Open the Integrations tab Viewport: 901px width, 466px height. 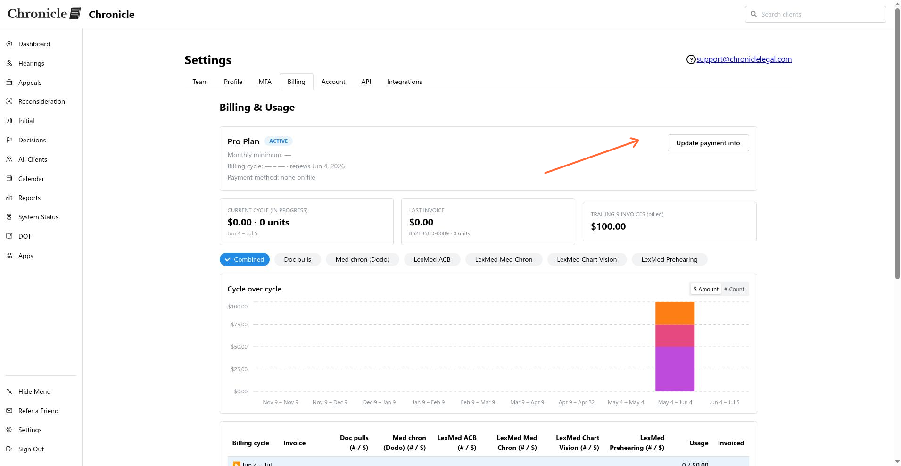point(405,82)
